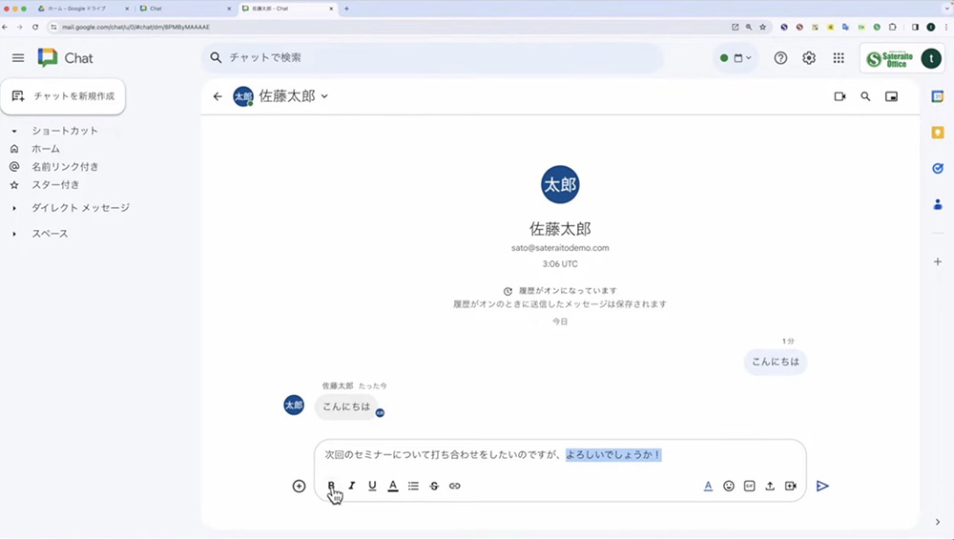The width and height of the screenshot is (954, 540).
Task: Toggle underline formatting in composer
Action: (372, 486)
